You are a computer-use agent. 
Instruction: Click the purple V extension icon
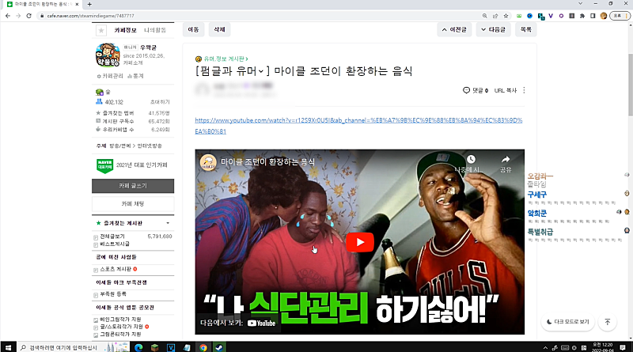pyautogui.click(x=551, y=16)
